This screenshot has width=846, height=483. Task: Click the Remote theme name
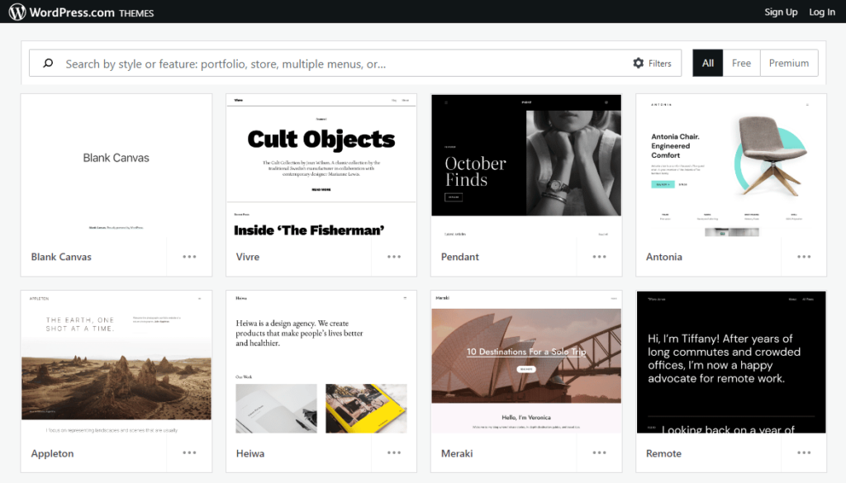coord(663,453)
